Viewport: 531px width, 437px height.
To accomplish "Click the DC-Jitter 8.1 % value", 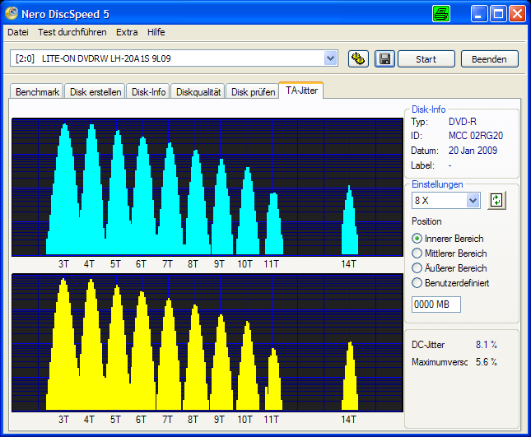I will (487, 345).
